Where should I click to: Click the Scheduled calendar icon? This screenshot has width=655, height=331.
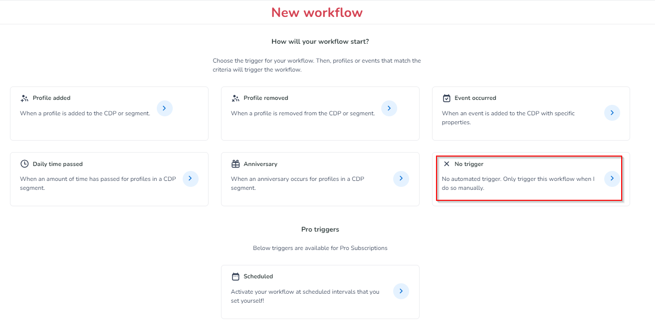click(235, 276)
